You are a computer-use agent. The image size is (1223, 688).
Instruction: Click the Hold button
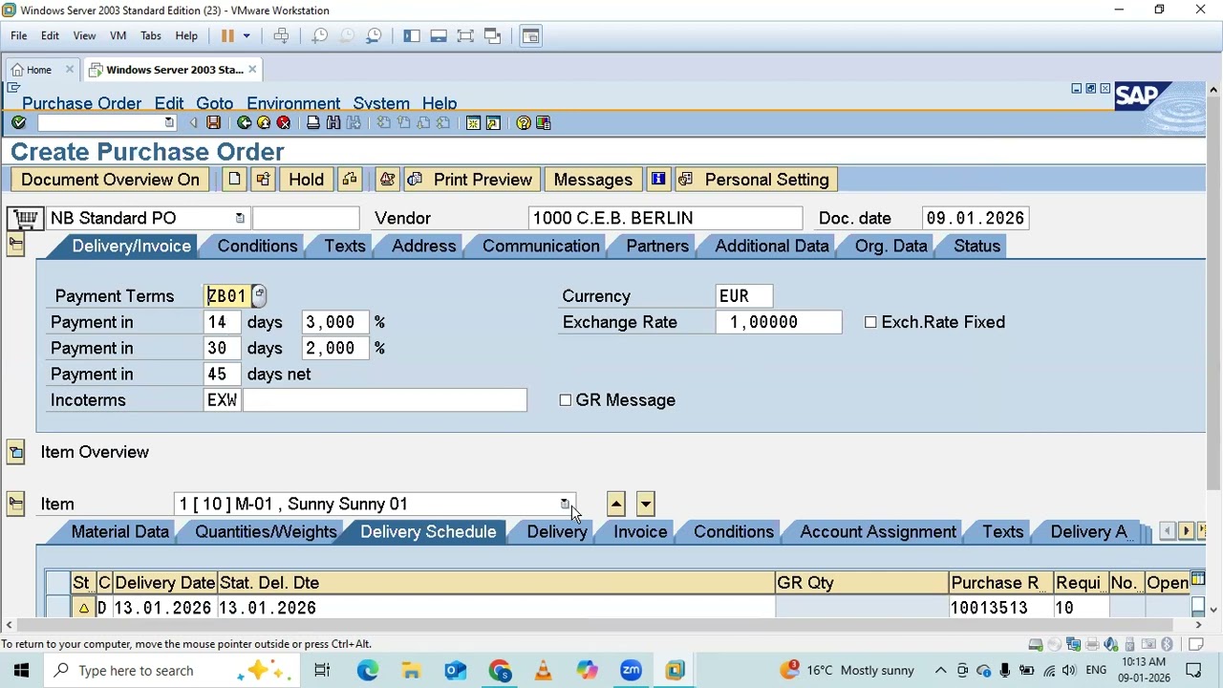pyautogui.click(x=306, y=180)
